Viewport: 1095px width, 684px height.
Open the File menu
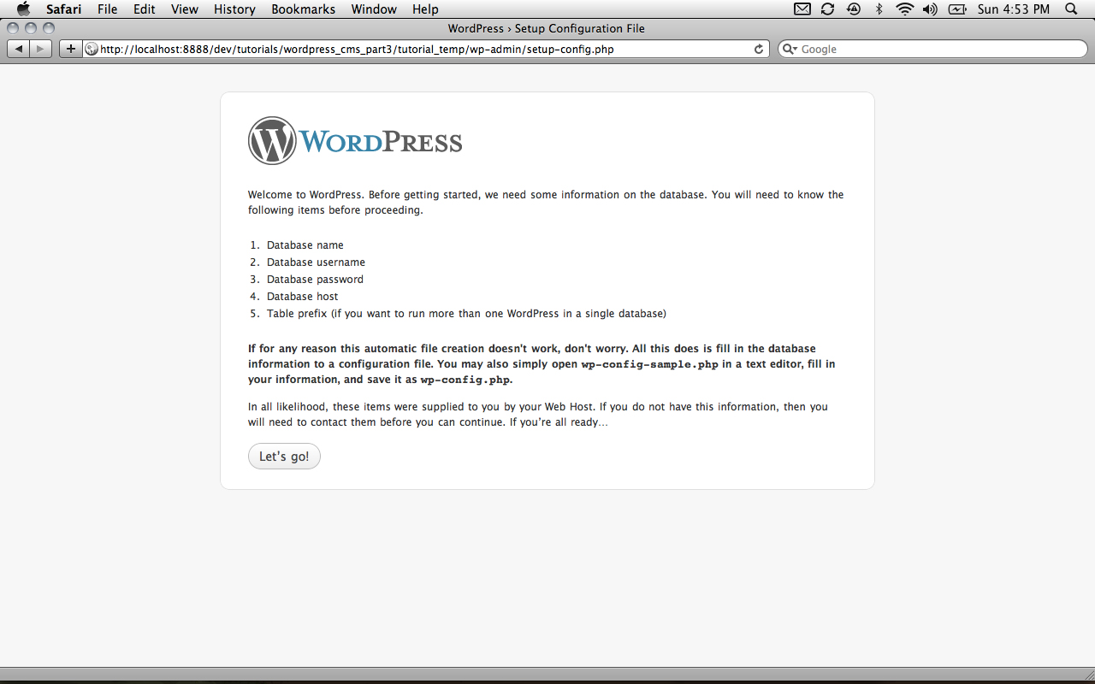pyautogui.click(x=107, y=9)
